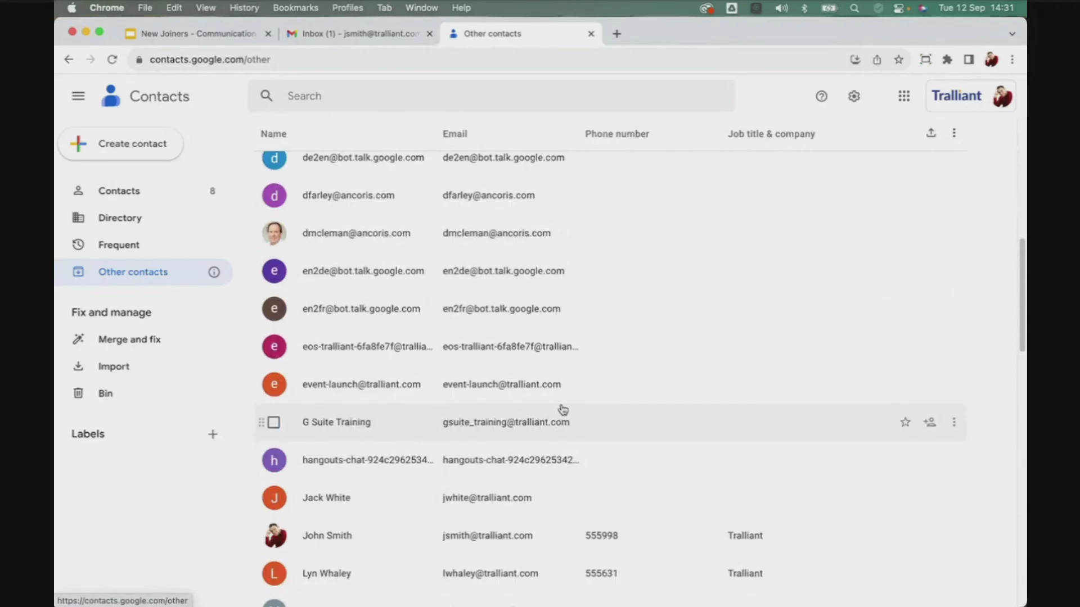Select the G Suite Training checkbox

click(274, 422)
